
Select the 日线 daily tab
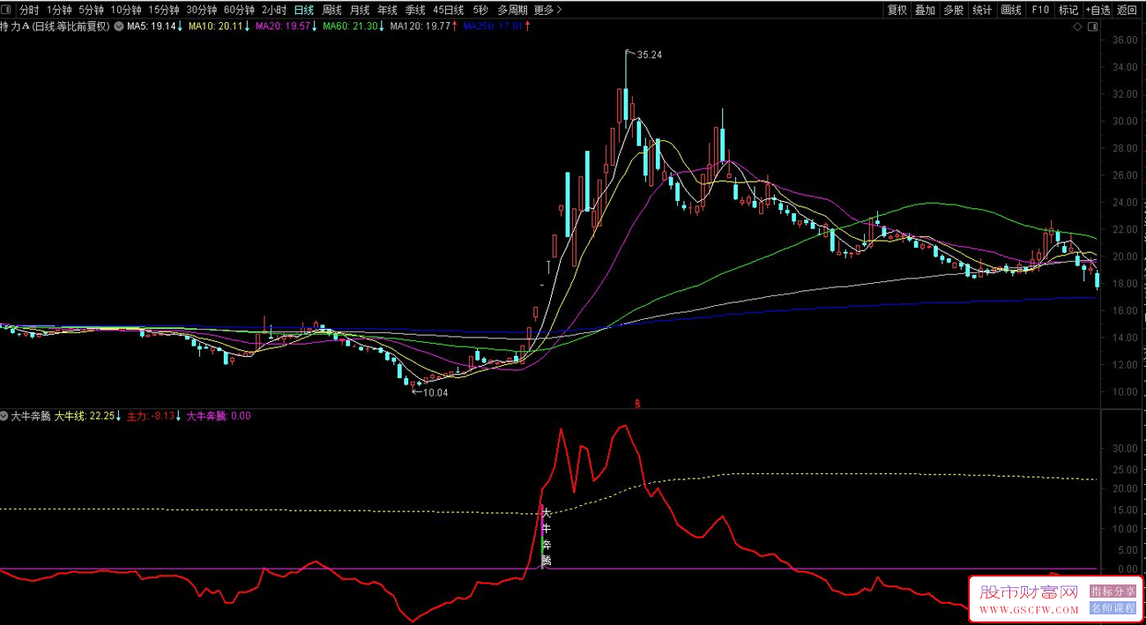304,11
